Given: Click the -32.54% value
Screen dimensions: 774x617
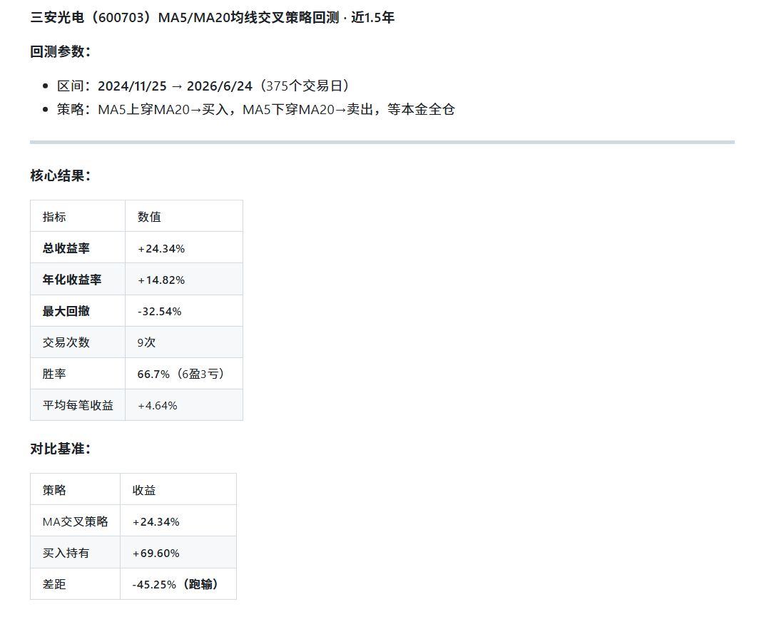Looking at the screenshot, I should 160,312.
